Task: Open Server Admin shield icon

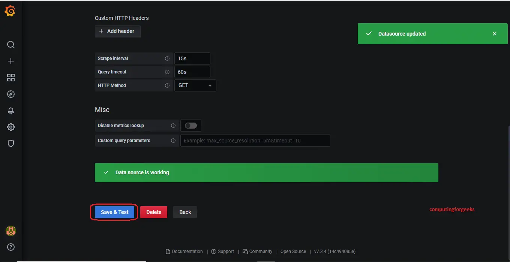Action: [10, 144]
